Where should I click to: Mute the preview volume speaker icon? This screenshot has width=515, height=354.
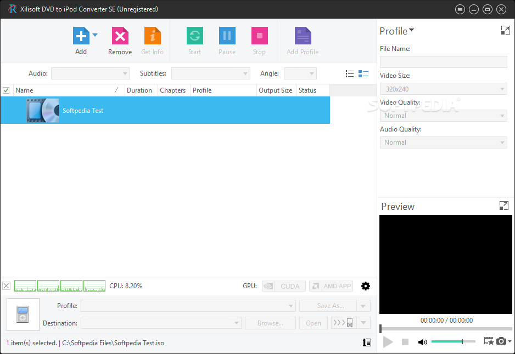422,342
